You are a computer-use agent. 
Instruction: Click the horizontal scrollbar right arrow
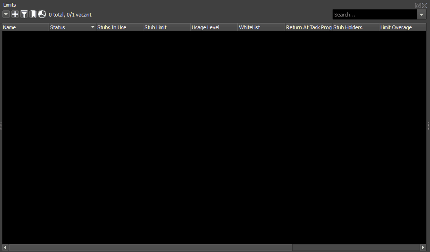(423, 247)
